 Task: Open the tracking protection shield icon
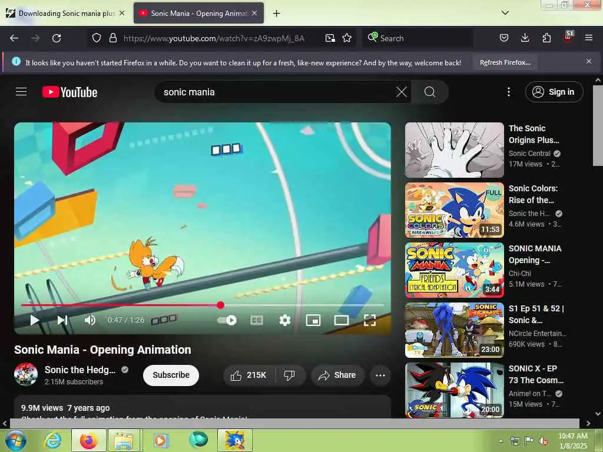[97, 38]
